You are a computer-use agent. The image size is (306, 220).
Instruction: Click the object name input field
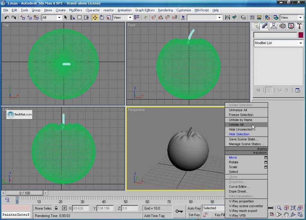(x=275, y=35)
